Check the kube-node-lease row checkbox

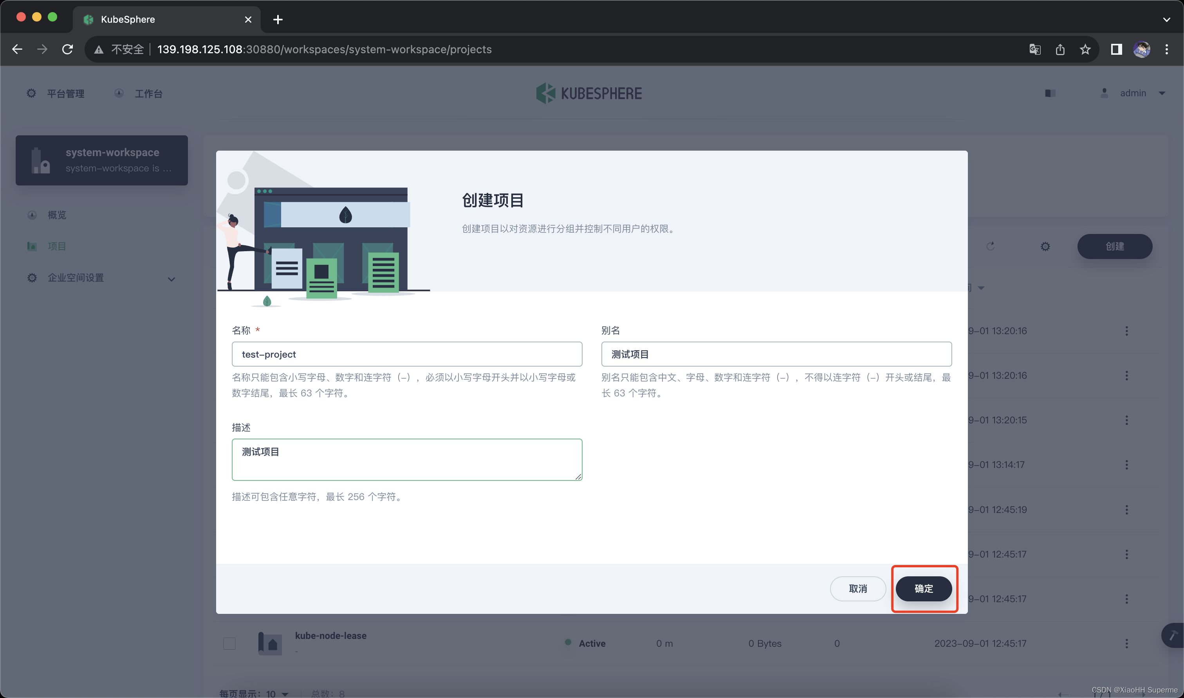pyautogui.click(x=229, y=644)
